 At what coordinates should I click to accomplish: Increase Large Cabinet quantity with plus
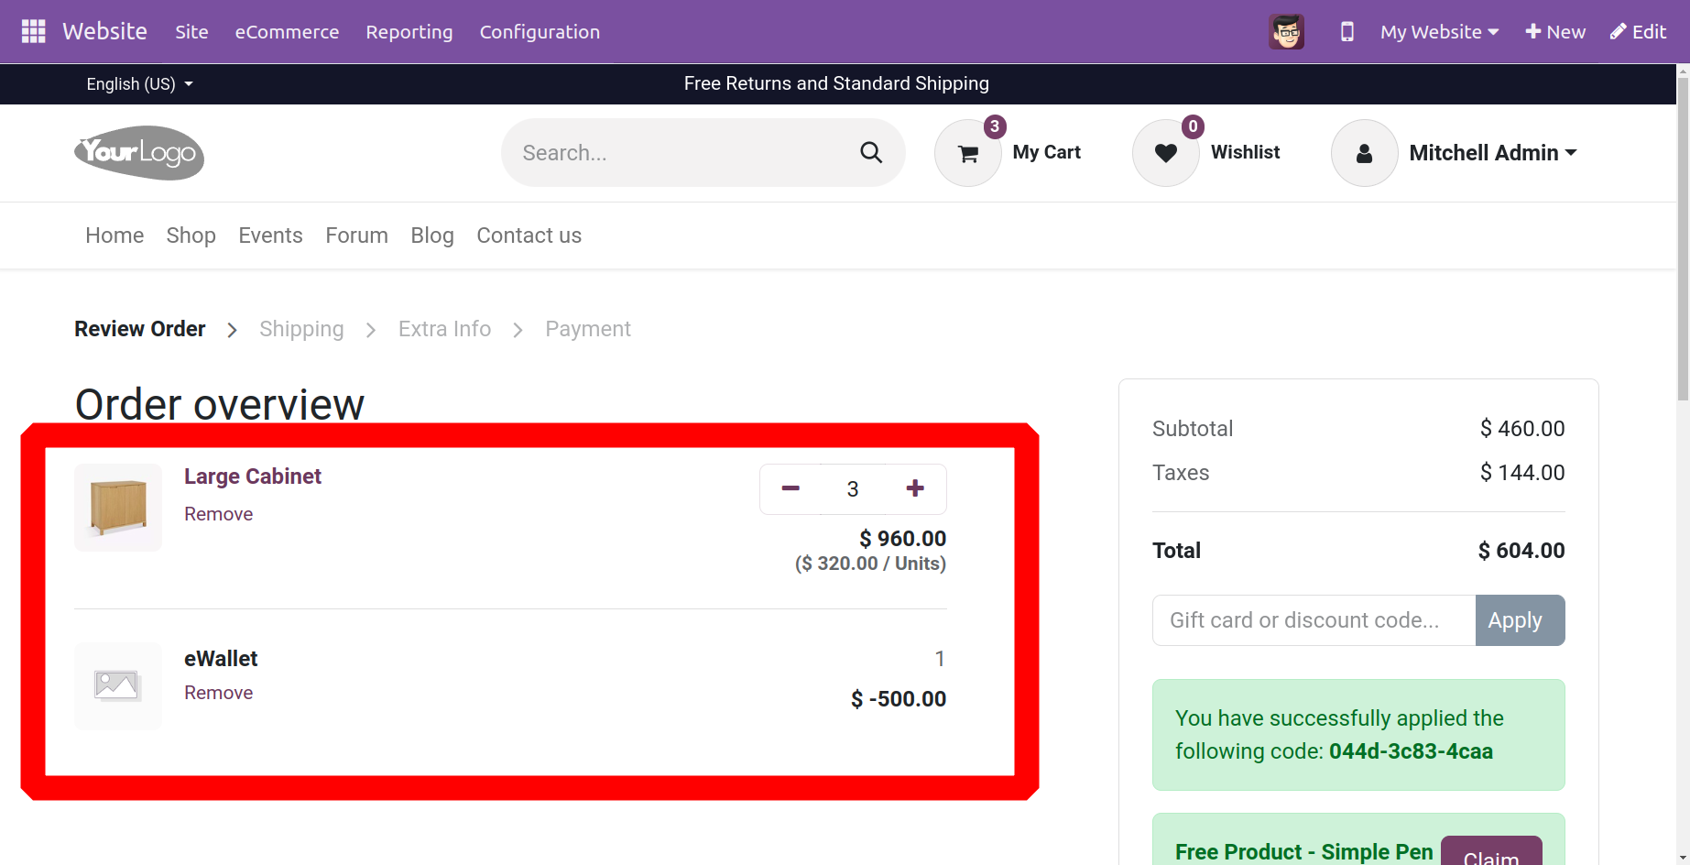pyautogui.click(x=914, y=488)
